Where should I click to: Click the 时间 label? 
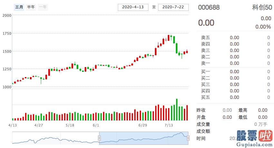tap(201, 138)
